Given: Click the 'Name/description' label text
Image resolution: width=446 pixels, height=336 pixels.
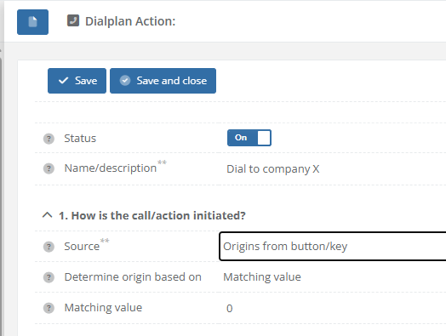Looking at the screenshot, I should pyautogui.click(x=111, y=168).
